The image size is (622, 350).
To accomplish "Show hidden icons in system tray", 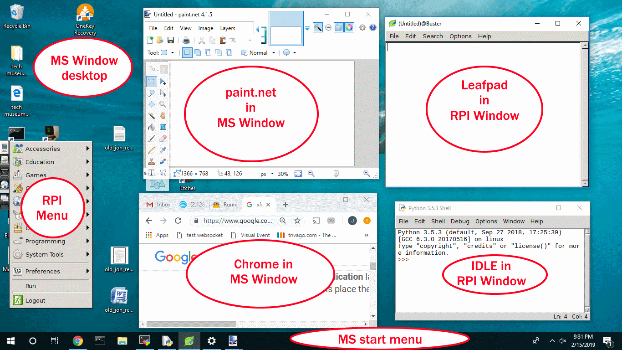I will point(552,341).
